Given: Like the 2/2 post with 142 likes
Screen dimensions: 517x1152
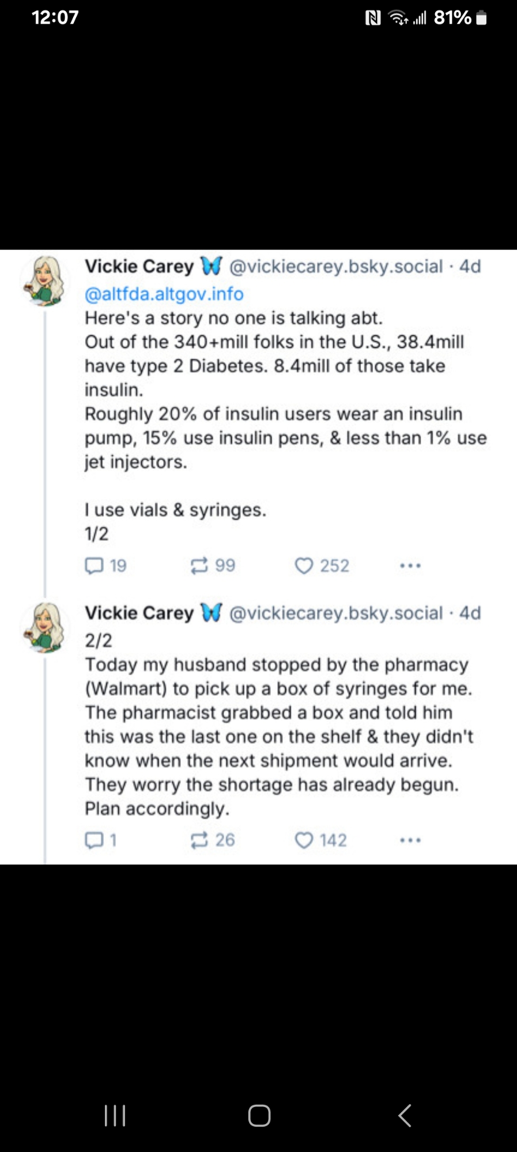Looking at the screenshot, I should [304, 840].
